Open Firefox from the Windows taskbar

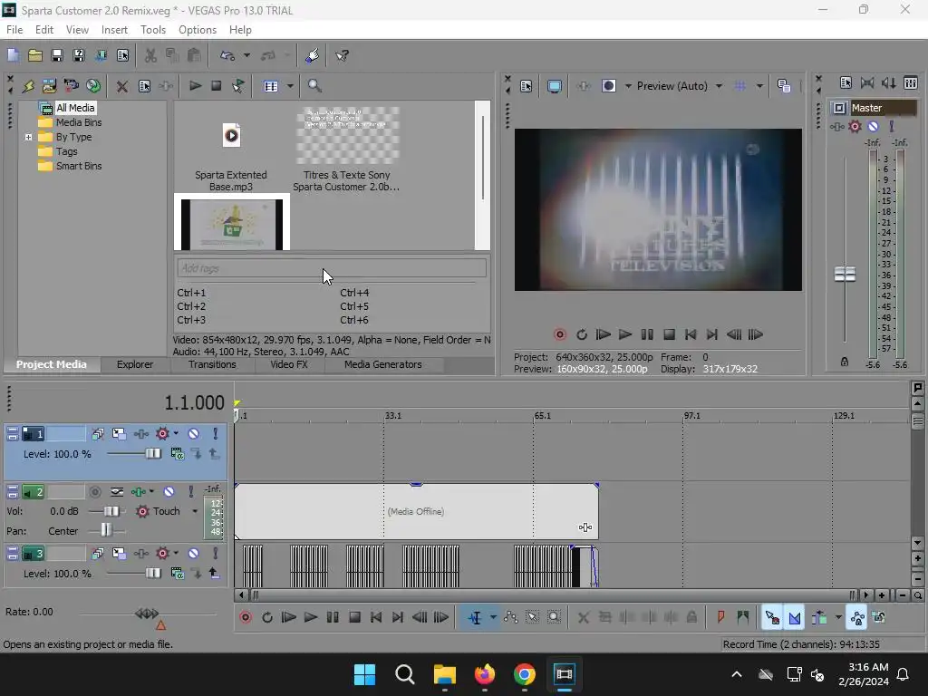[x=485, y=674]
